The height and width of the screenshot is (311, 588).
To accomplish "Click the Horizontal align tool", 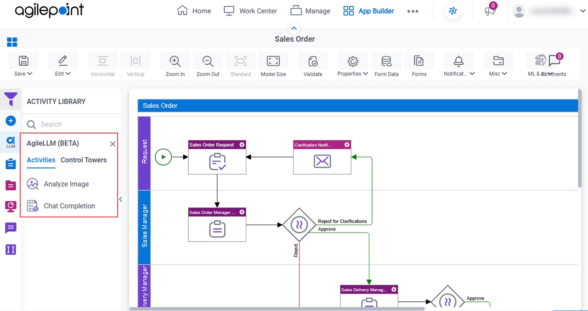I will pos(102,65).
